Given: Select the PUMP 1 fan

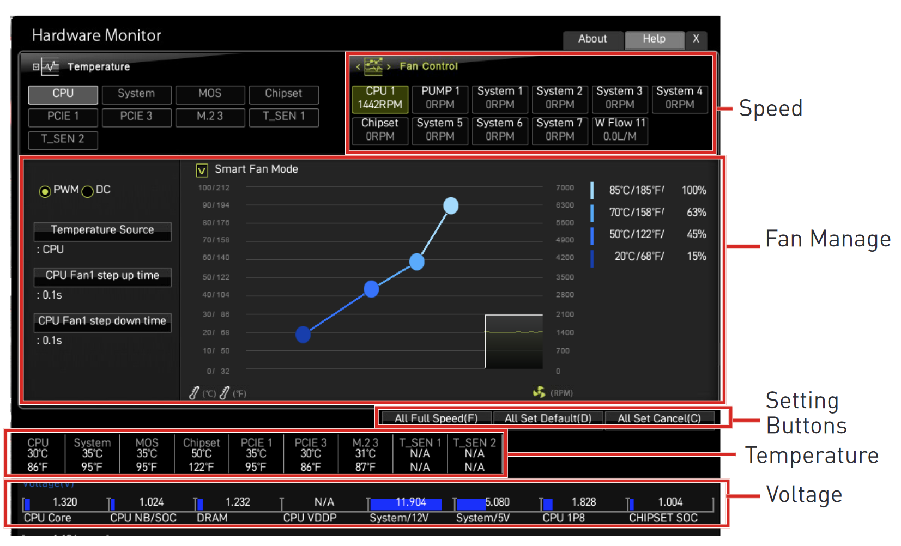Looking at the screenshot, I should (440, 99).
